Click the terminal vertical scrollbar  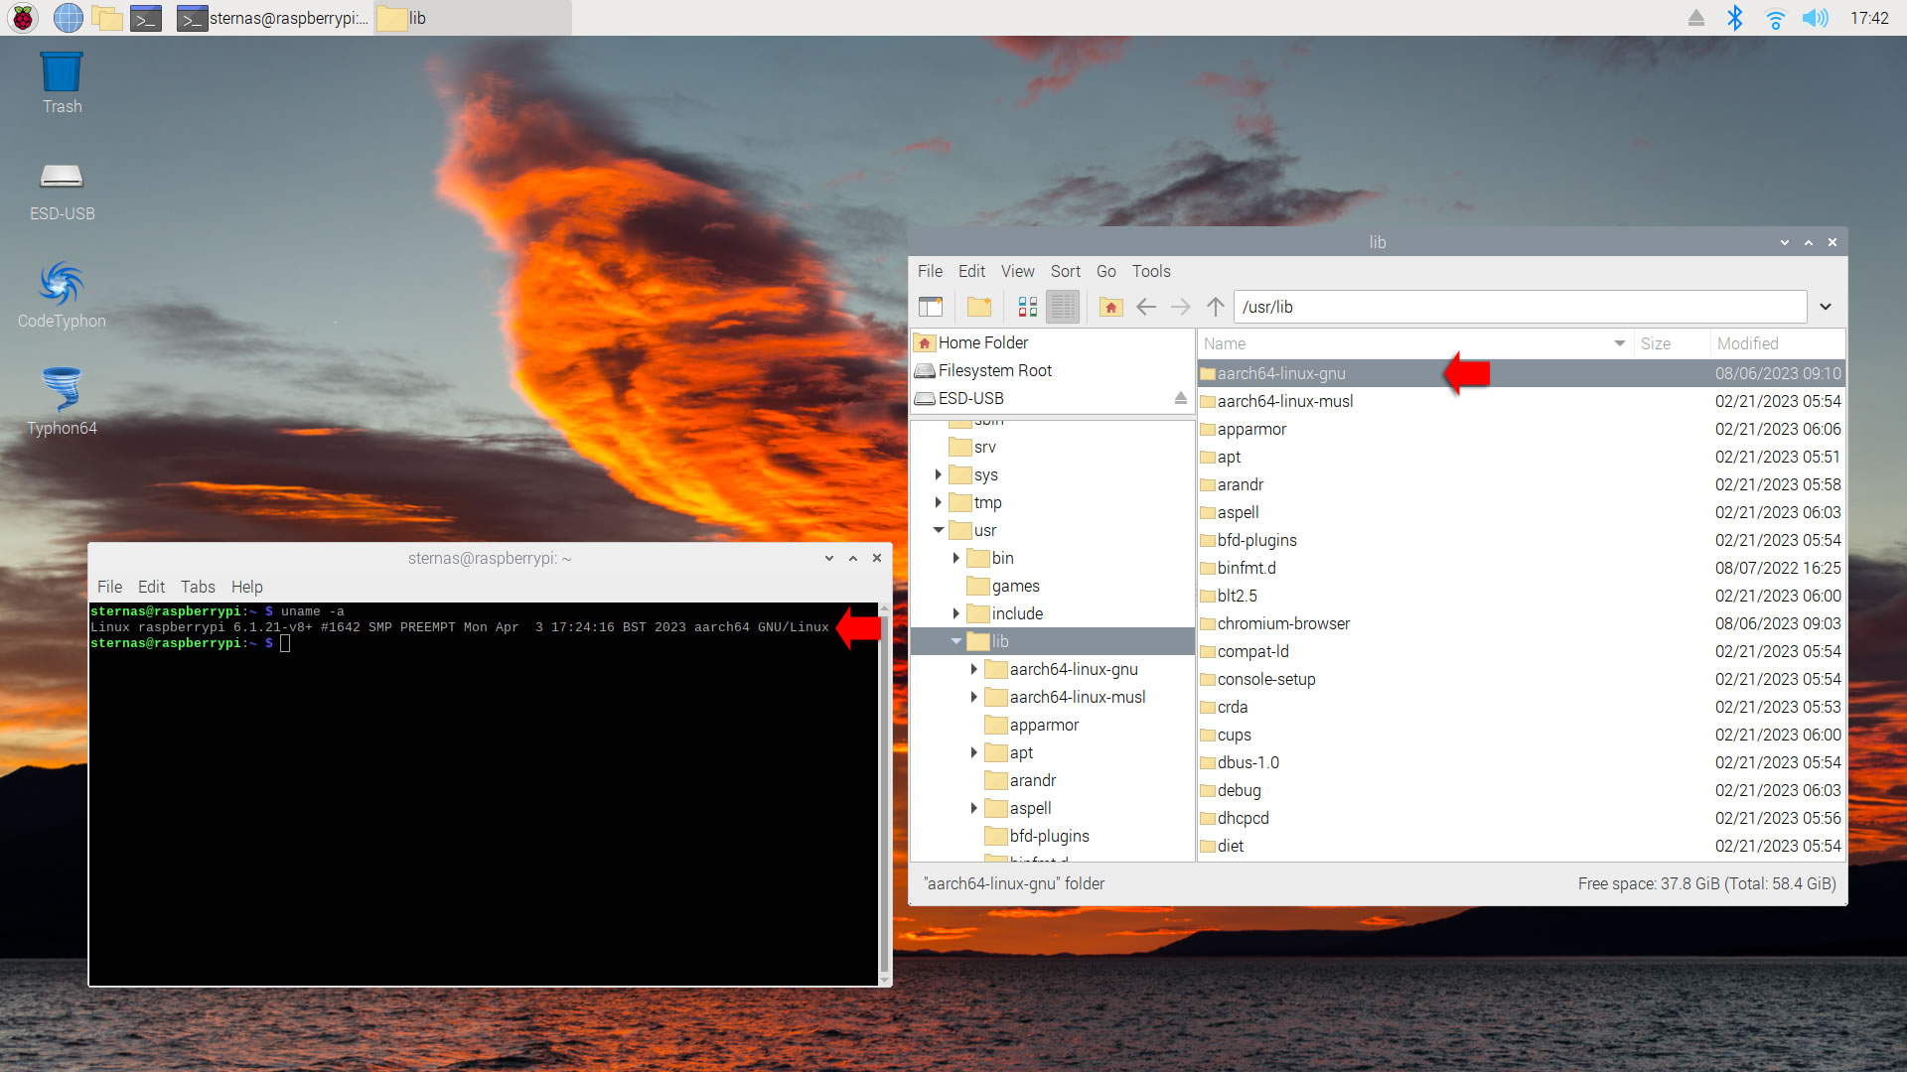[x=884, y=794]
